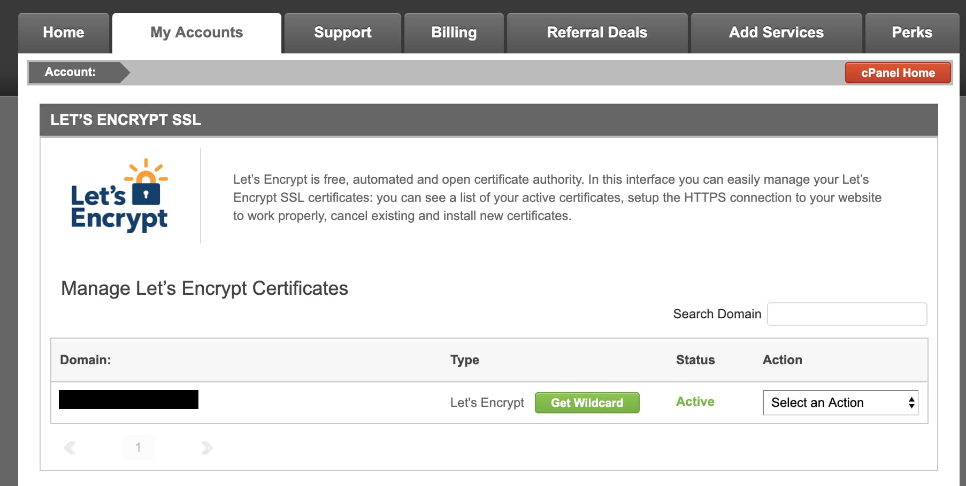This screenshot has height=486, width=966.
Task: Switch to the Billing tab
Action: tap(453, 32)
